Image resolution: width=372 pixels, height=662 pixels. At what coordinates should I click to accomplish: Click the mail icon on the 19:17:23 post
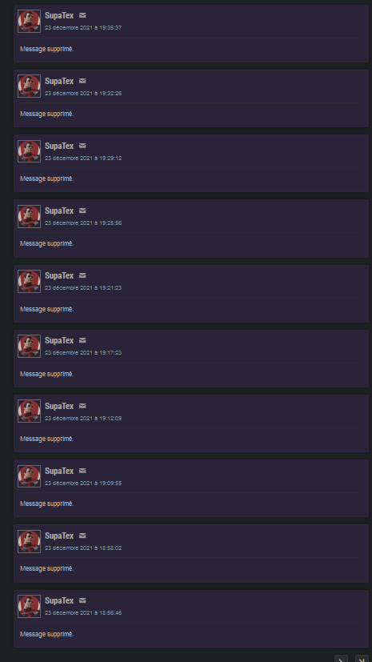tap(82, 340)
